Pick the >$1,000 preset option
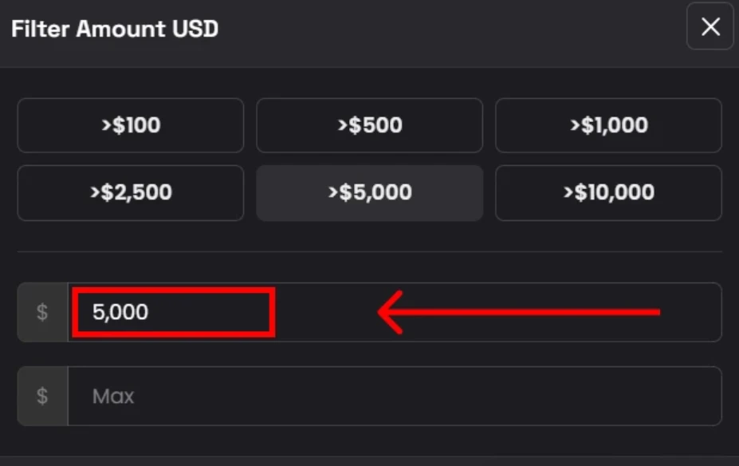739x466 pixels. (608, 125)
